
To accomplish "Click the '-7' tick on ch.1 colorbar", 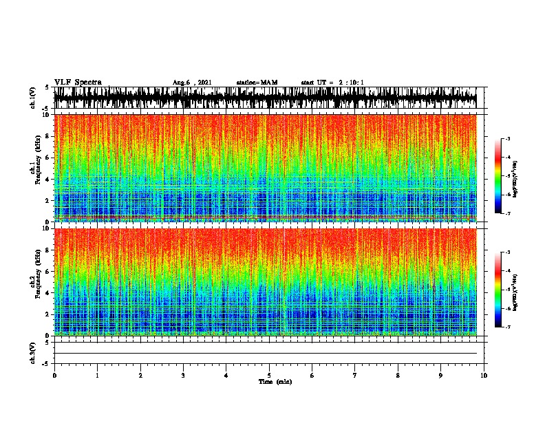I will point(507,213).
